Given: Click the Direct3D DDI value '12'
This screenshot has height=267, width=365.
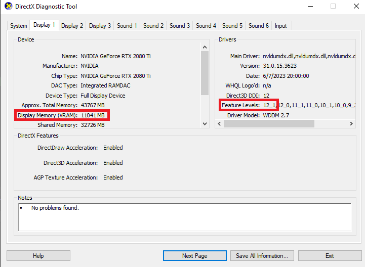Looking at the screenshot, I should coord(266,96).
